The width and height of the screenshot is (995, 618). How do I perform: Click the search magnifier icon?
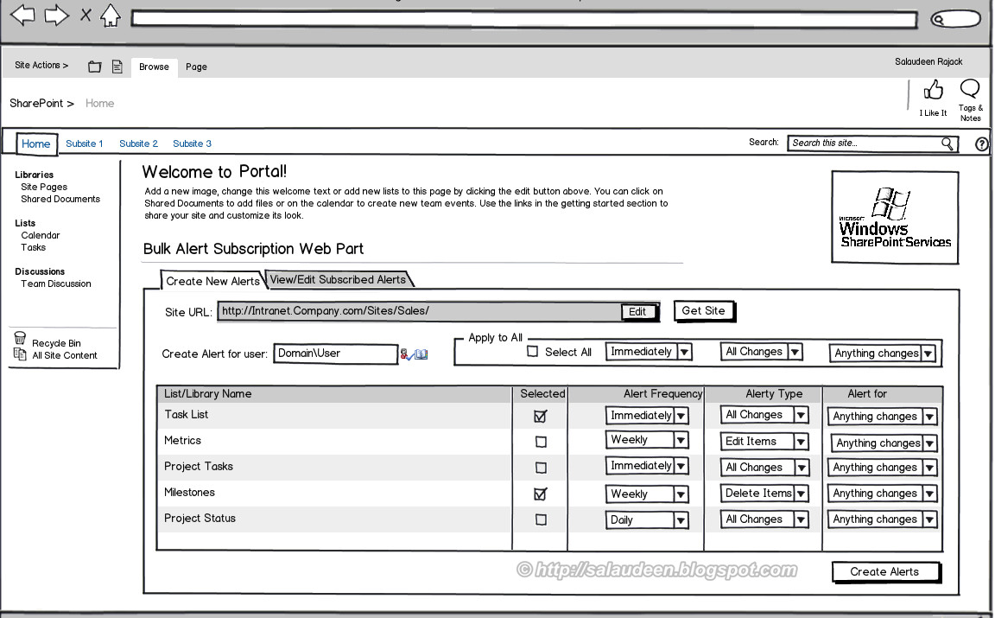pos(947,143)
